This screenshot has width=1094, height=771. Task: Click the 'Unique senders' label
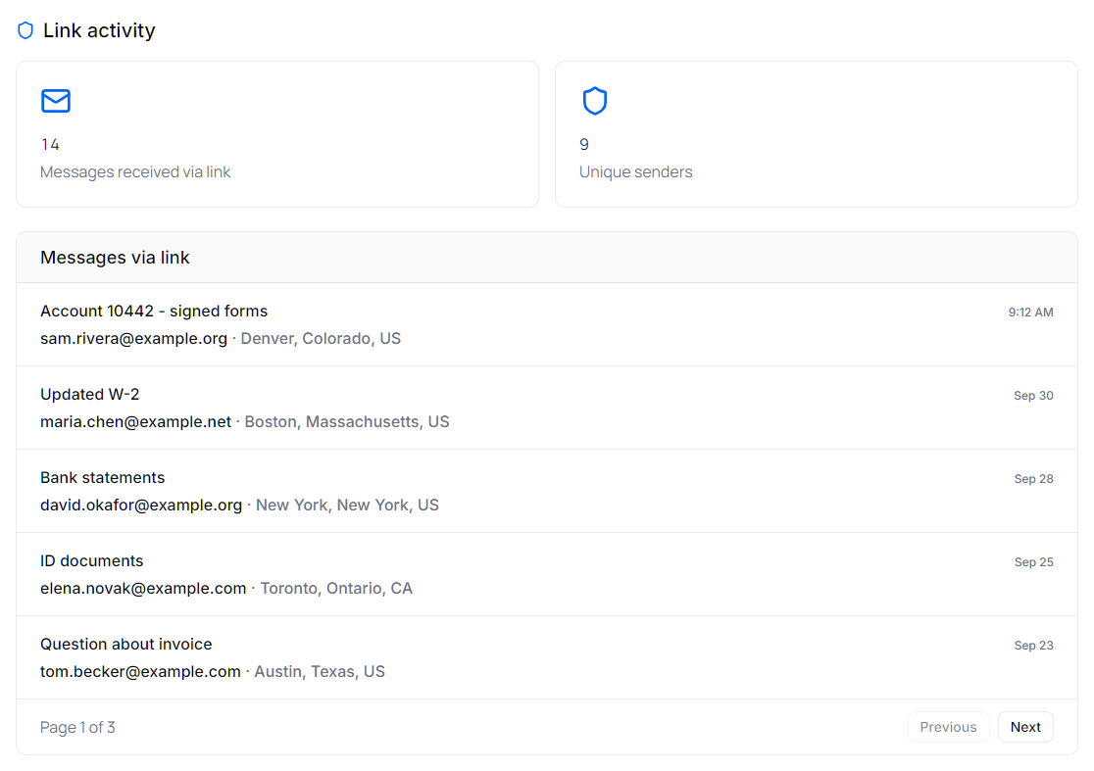click(x=635, y=172)
